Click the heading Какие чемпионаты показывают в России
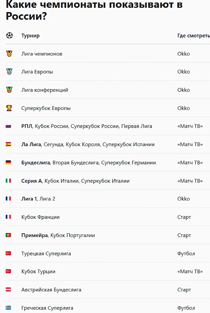Image resolution: width=210 pixels, height=313 pixels. click(x=94, y=11)
